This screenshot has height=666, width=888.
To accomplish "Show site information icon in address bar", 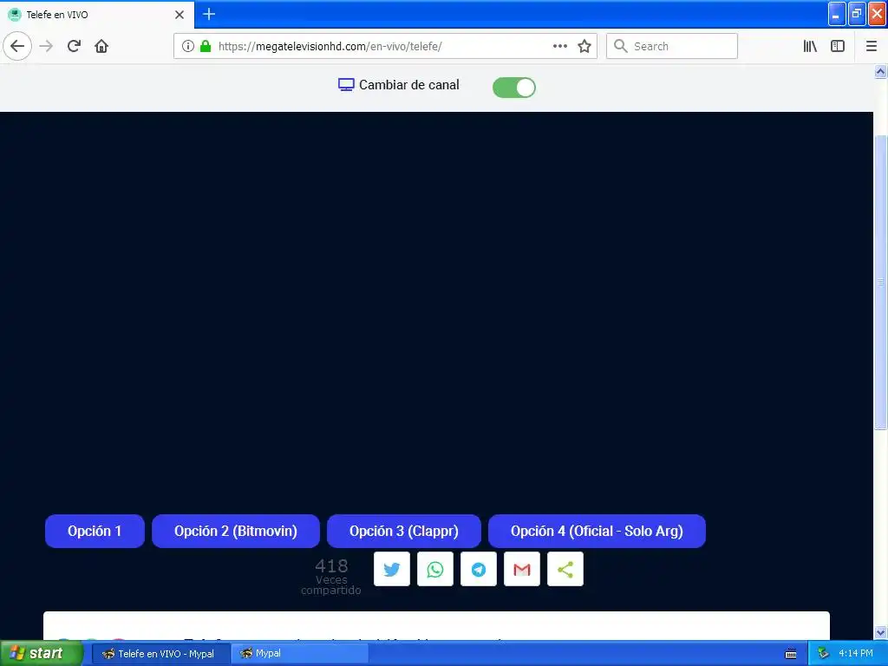I will click(188, 46).
